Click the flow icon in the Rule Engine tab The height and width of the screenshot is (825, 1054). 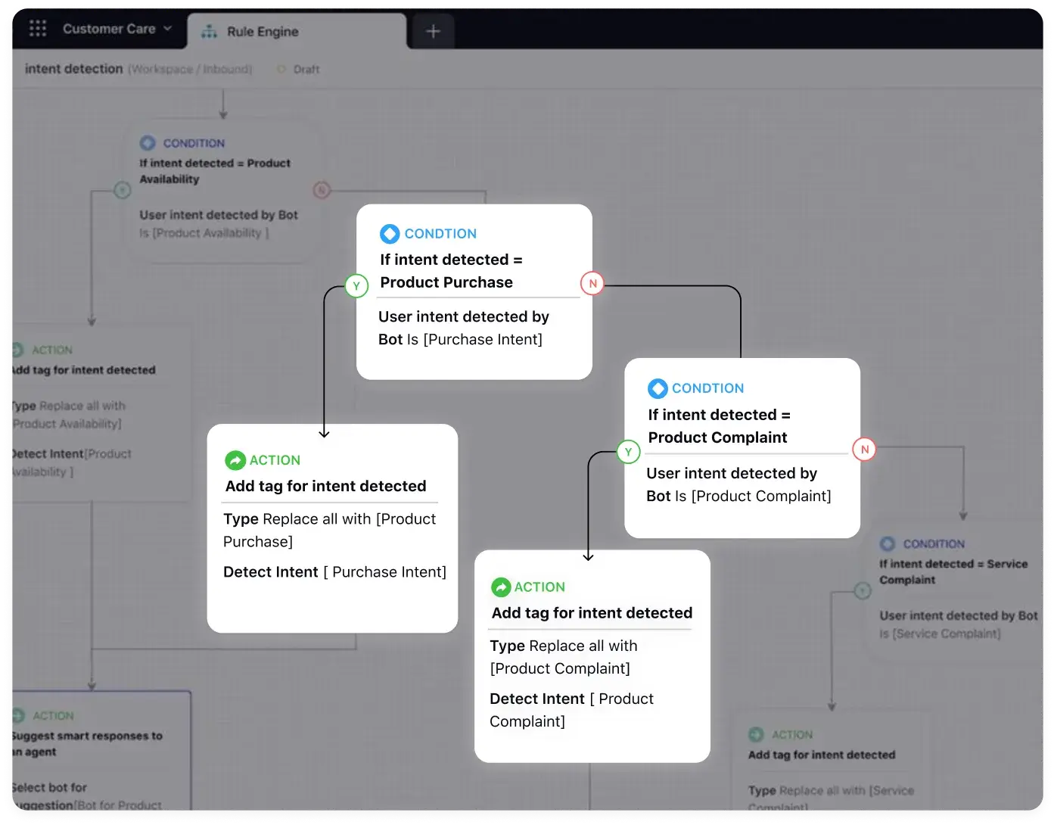pyautogui.click(x=209, y=32)
